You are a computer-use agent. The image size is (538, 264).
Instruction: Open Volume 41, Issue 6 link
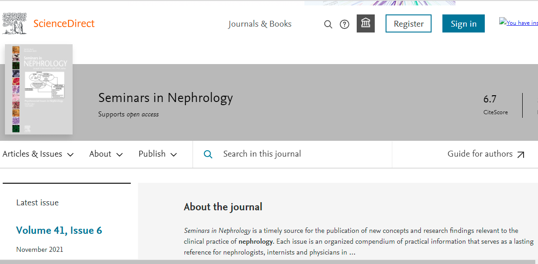tap(59, 230)
